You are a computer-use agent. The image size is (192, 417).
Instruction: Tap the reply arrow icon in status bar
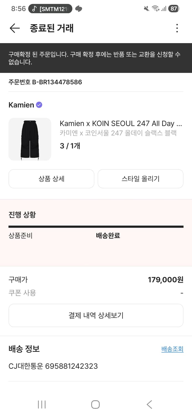pyautogui.click(x=78, y=8)
